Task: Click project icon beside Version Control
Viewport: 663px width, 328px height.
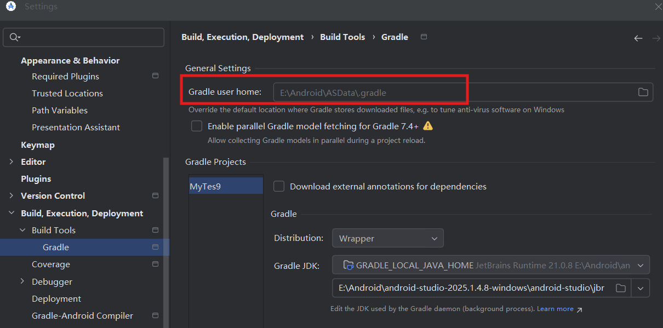Action: coord(155,195)
